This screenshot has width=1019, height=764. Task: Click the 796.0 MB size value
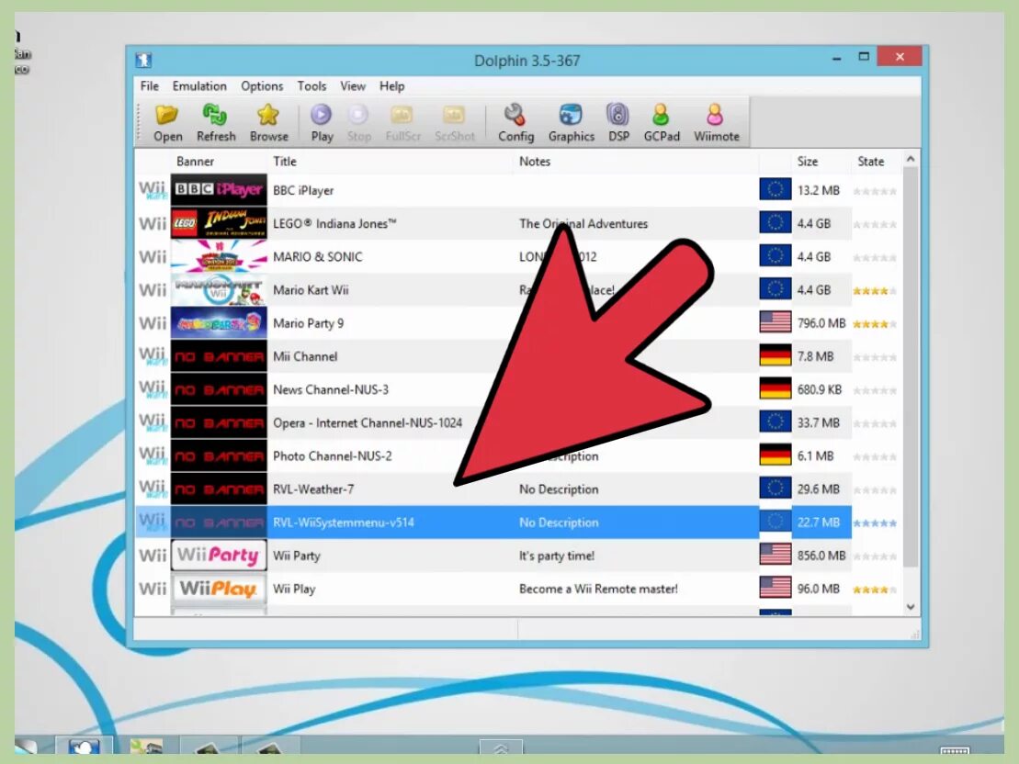tap(821, 323)
